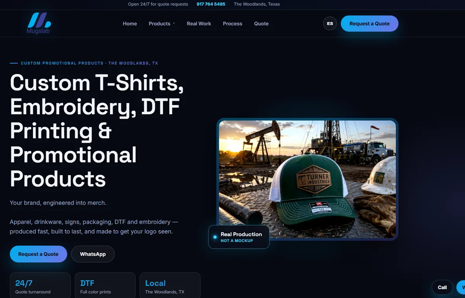Screen dimensions: 465x298
Task: Open the Home nav link
Action: point(130,24)
